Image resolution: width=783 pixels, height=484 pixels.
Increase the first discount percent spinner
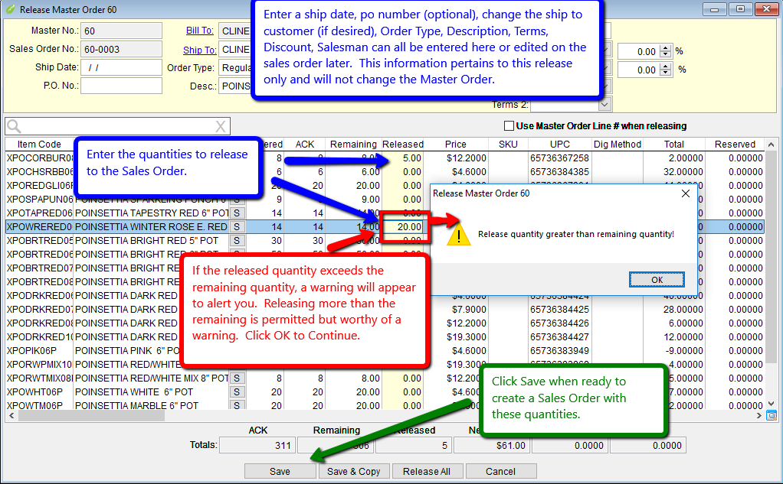(x=665, y=48)
